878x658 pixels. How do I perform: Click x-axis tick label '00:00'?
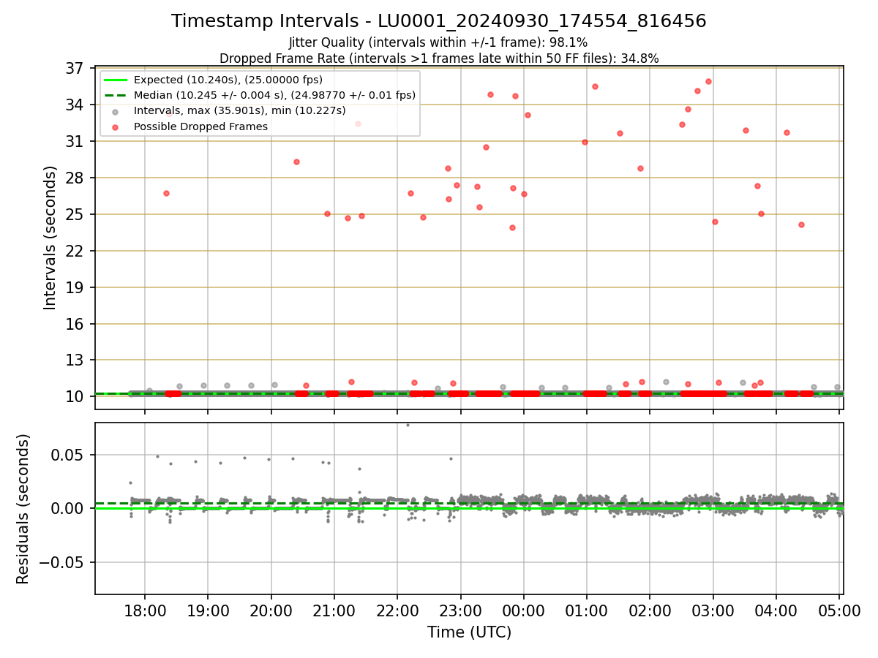pyautogui.click(x=523, y=610)
